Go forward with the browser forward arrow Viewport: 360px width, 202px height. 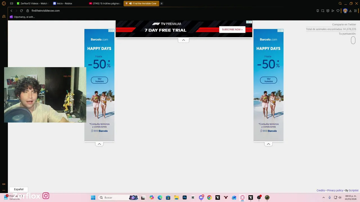16,11
